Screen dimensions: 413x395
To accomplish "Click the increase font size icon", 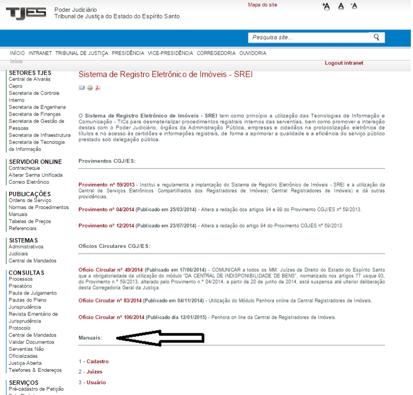I will [326, 6].
